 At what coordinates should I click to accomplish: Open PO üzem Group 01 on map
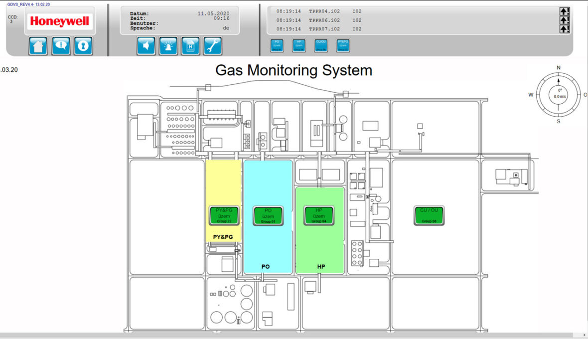pyautogui.click(x=268, y=215)
